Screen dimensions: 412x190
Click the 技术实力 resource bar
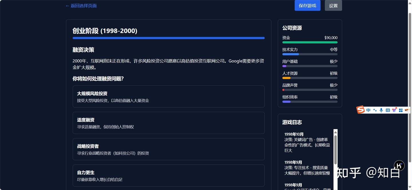(310, 54)
